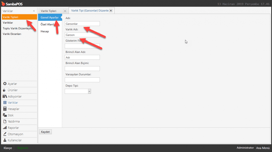272x152 pixels.
Task: Click the Kaydet button
Action: 45,132
